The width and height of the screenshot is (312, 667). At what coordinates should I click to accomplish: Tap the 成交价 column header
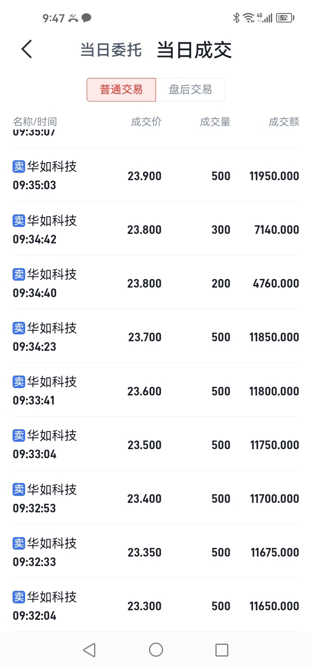point(146,122)
